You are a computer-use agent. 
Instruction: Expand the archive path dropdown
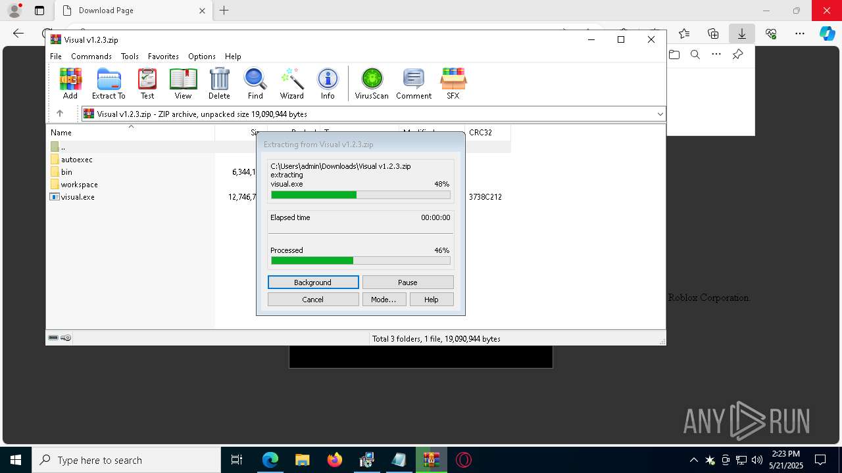tap(660, 114)
